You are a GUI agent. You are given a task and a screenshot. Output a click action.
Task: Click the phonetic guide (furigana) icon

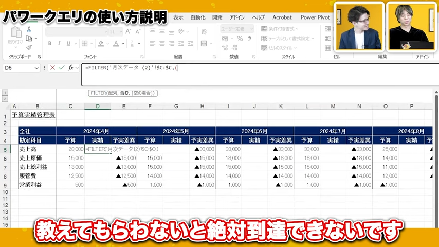(132, 43)
